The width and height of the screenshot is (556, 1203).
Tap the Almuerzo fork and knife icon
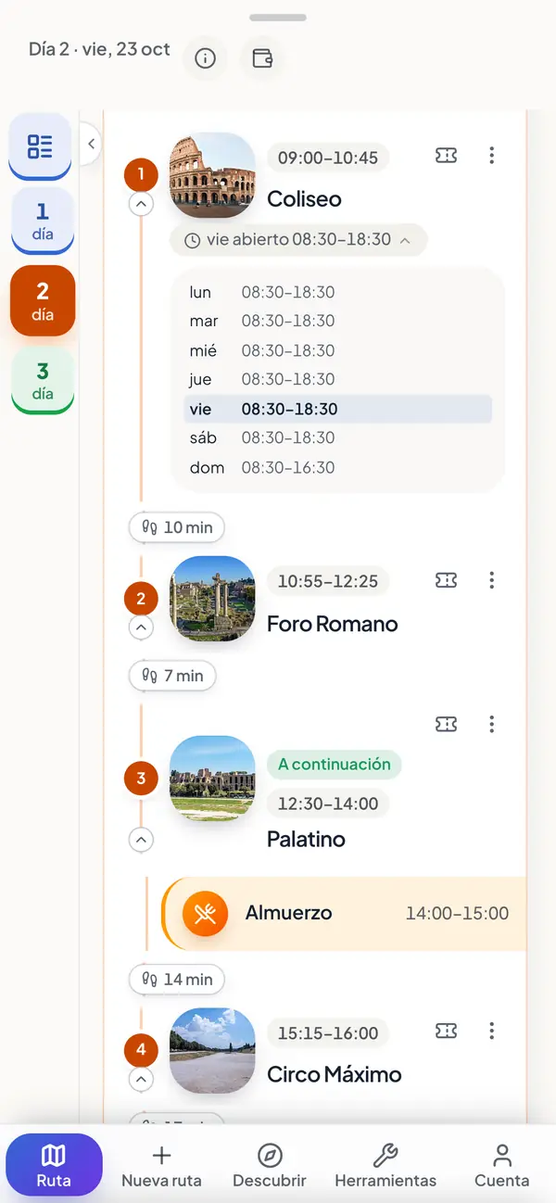pos(206,913)
